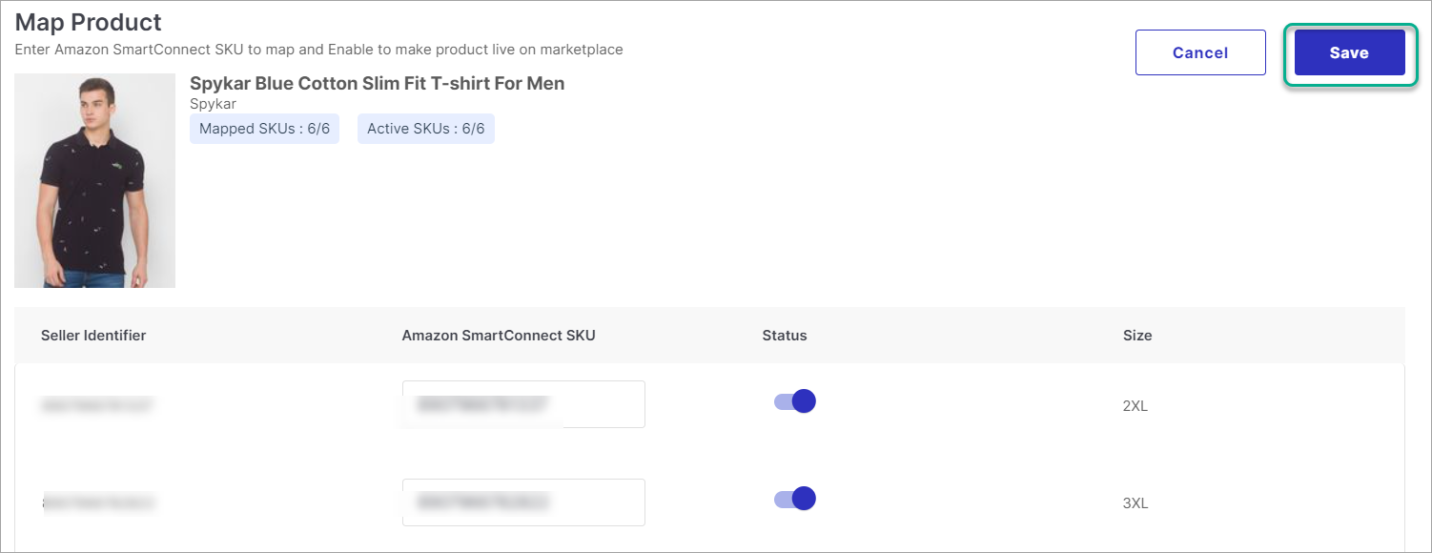
Task: Click the Size column header
Action: point(1136,336)
